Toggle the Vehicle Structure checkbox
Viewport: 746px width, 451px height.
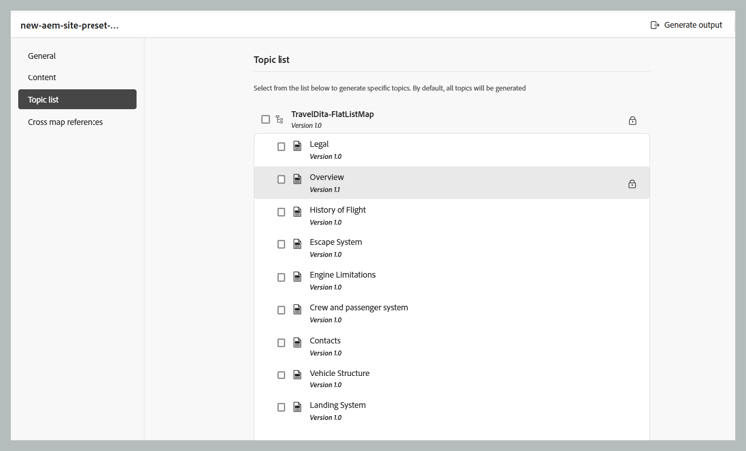point(281,376)
